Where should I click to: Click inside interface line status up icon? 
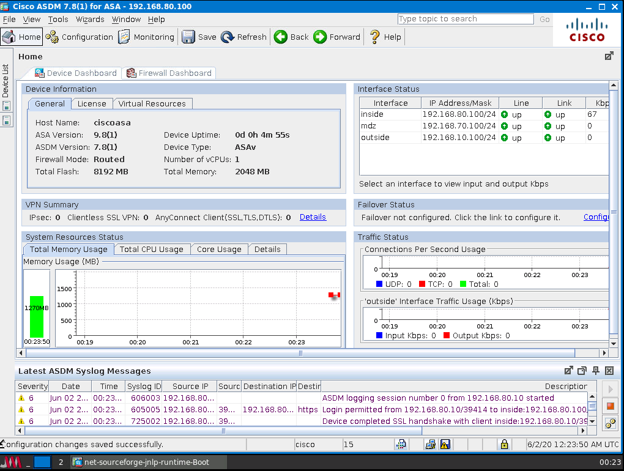[x=504, y=114]
